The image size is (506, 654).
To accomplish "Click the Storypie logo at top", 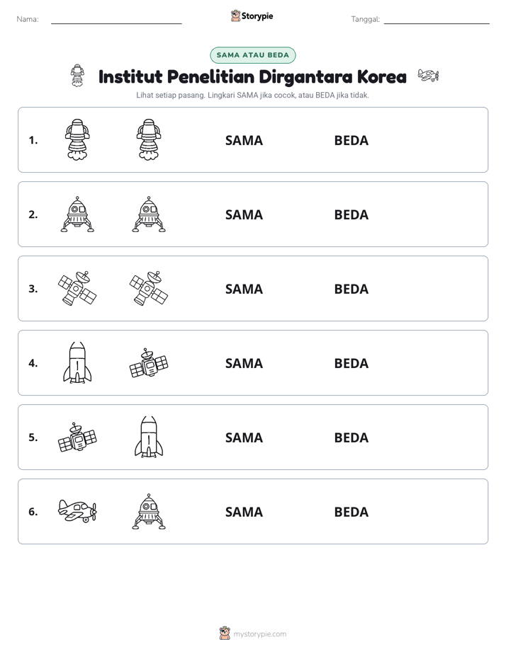I will click(252, 16).
